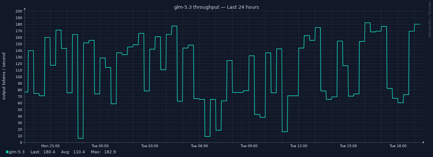
Task: Click the 0 y-axis tick label
Action: point(21,142)
